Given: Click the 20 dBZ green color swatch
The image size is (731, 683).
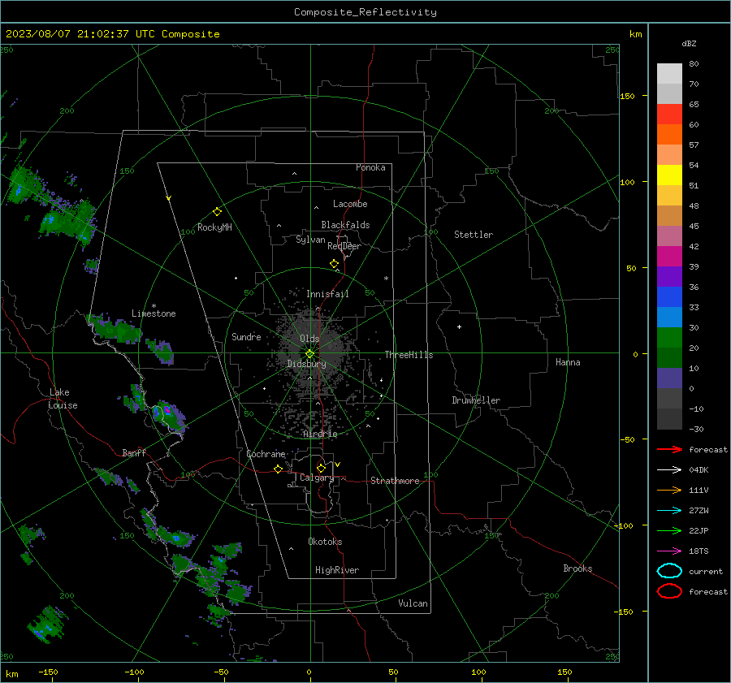Looking at the screenshot, I should [x=669, y=337].
